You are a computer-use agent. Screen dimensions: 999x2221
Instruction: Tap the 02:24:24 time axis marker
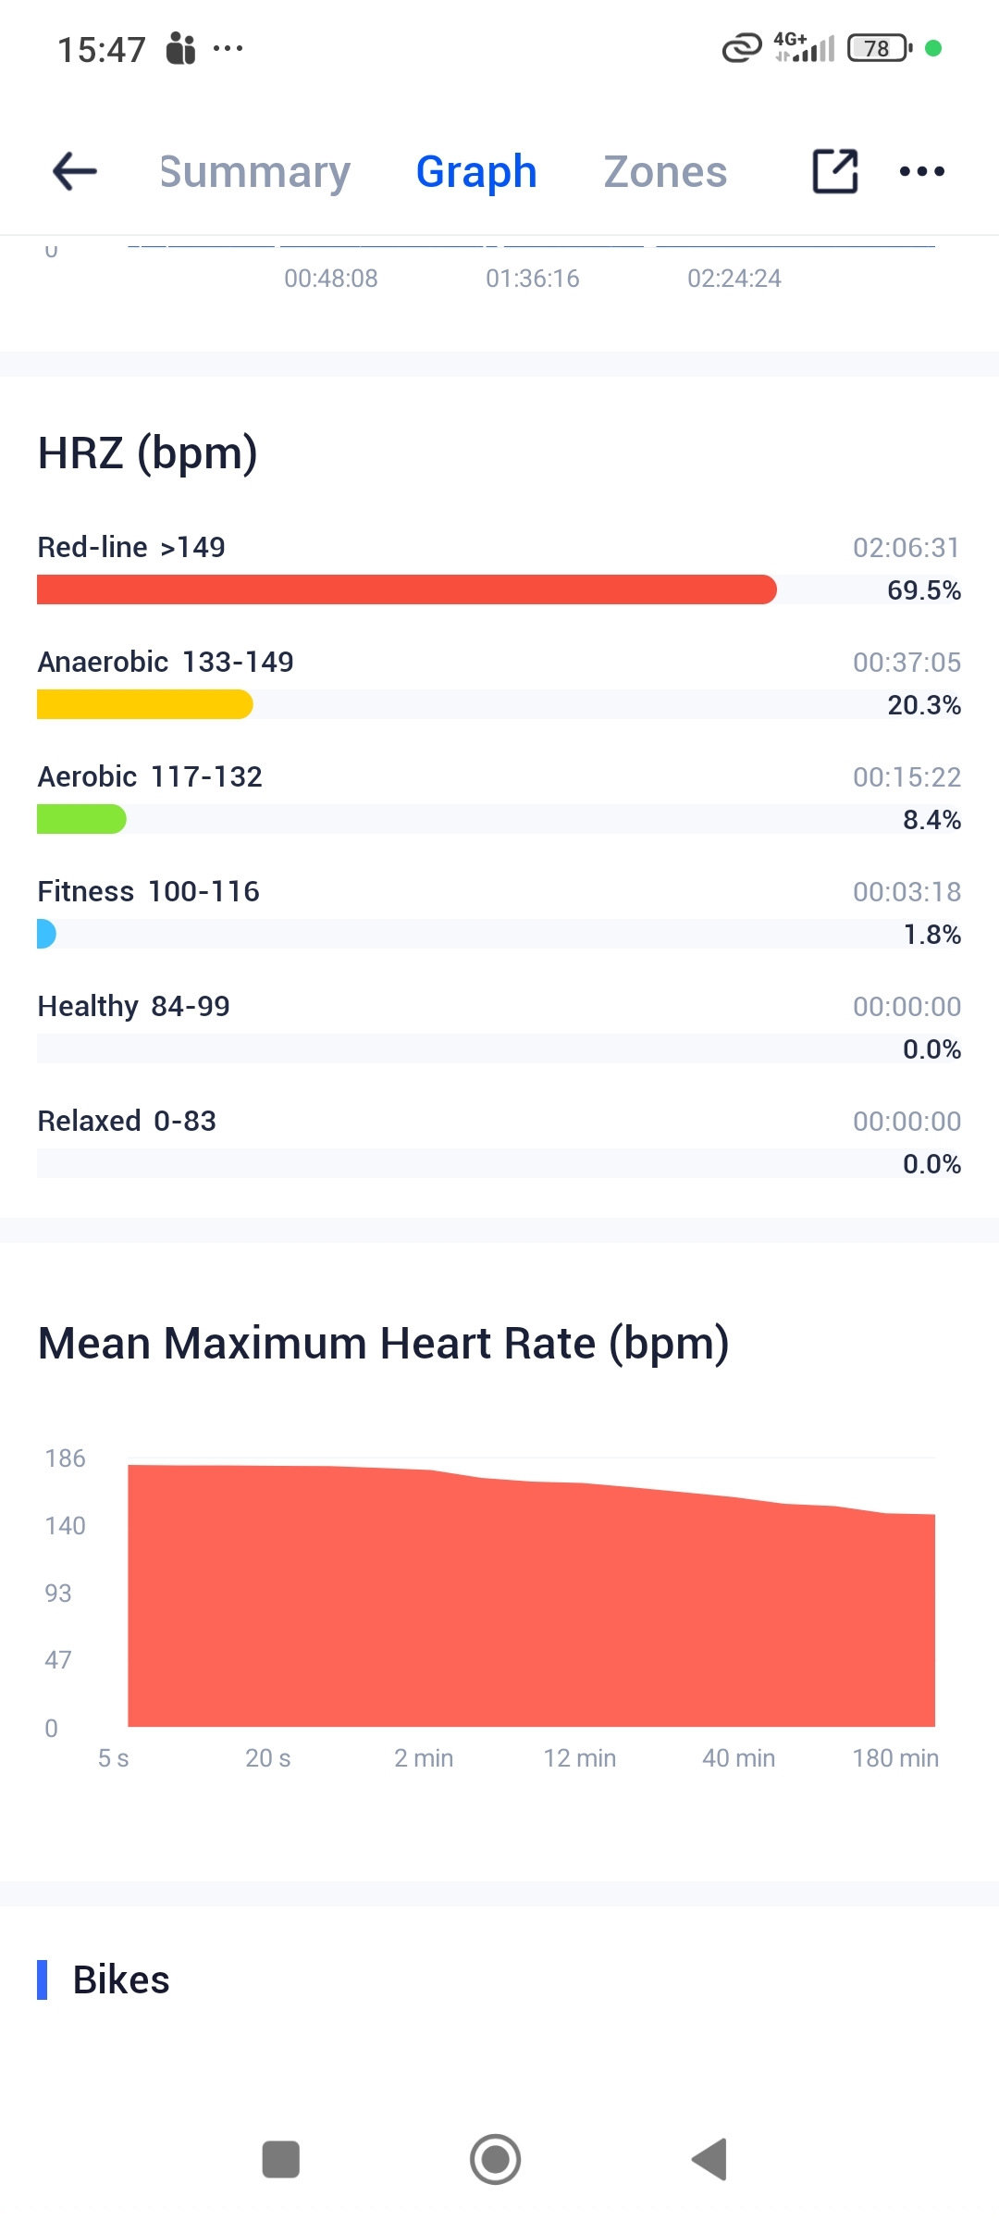(734, 279)
